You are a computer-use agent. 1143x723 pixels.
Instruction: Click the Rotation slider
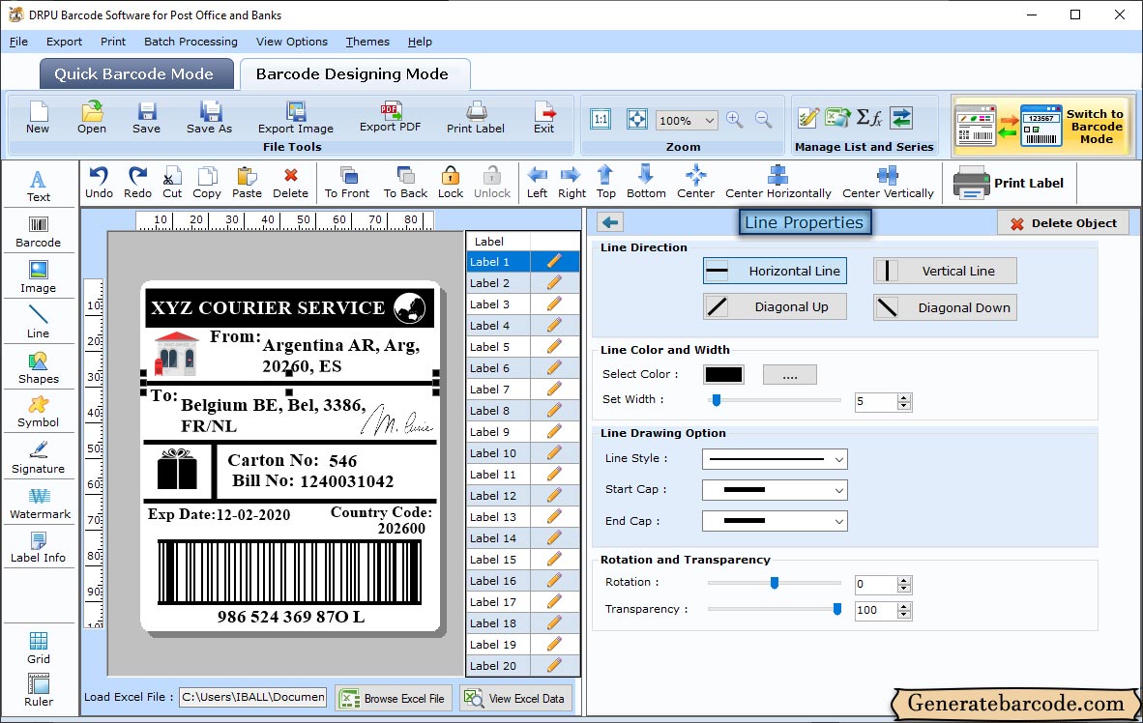point(775,582)
